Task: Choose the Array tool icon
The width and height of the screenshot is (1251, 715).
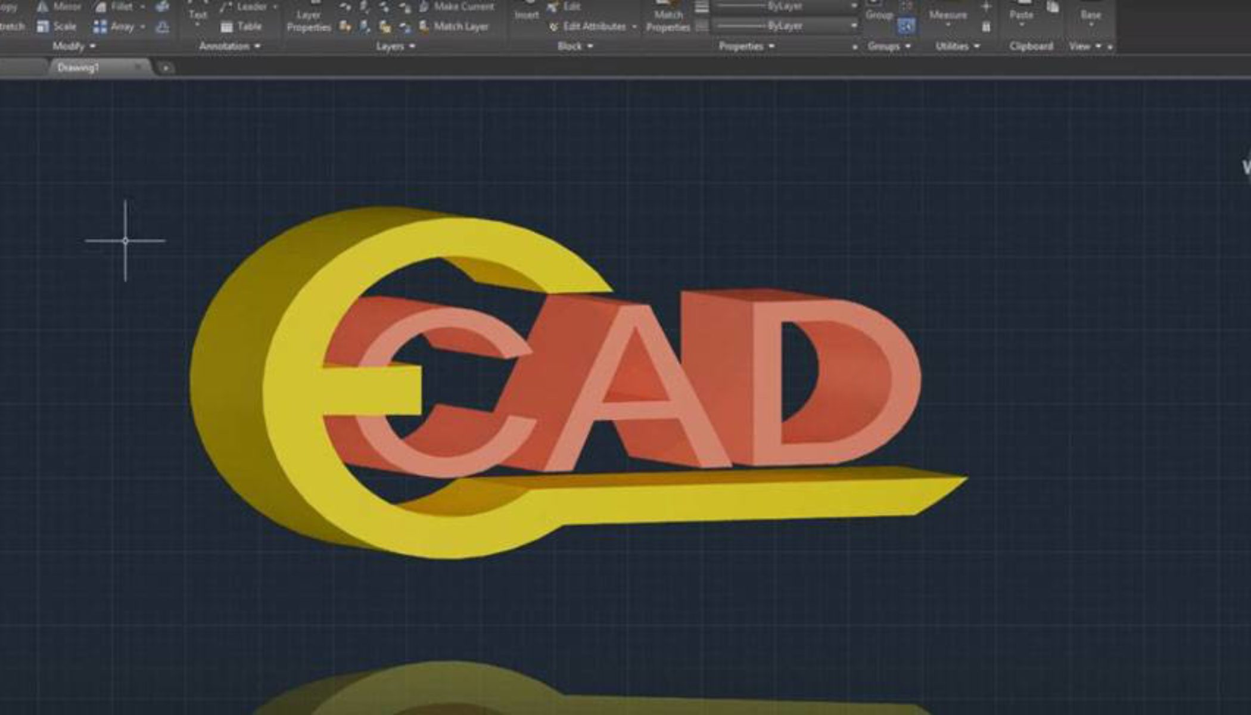Action: (x=100, y=27)
